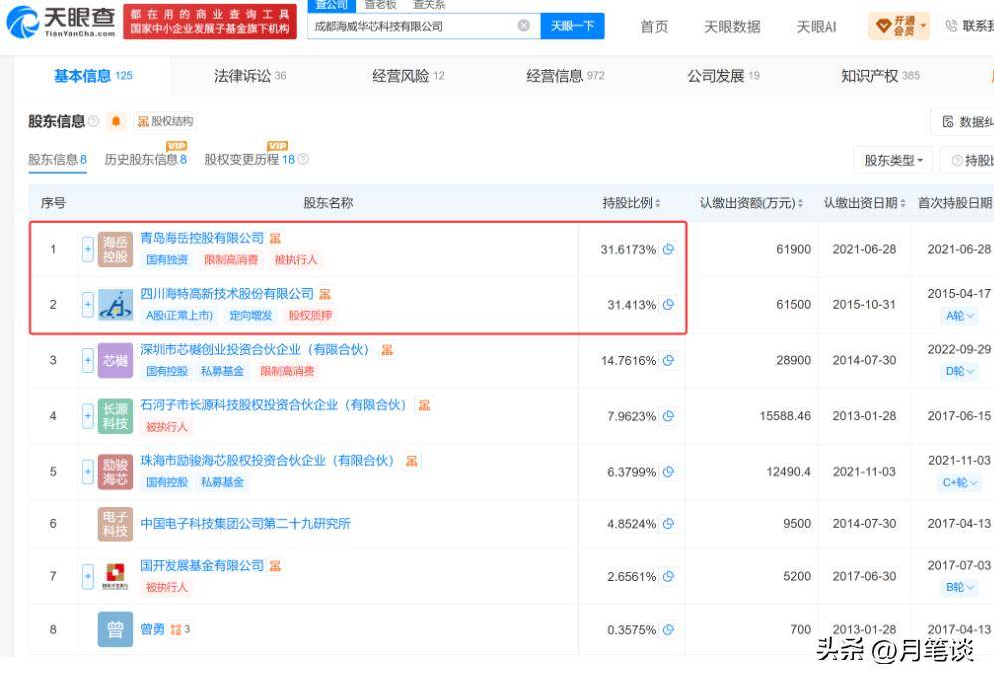The image size is (994, 682).
Task: Open equity pie icon for 31.413% row
Action: coord(668,305)
